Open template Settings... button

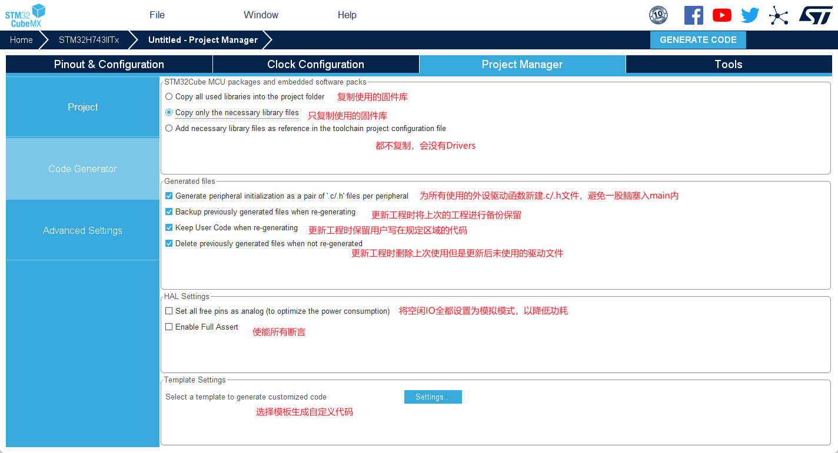(x=433, y=397)
